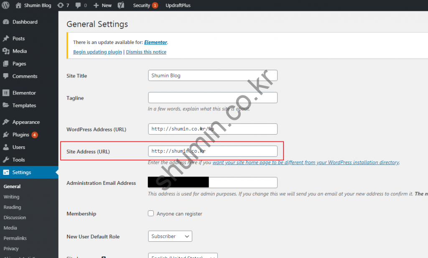Enable the Anyone can register checkbox

151,213
